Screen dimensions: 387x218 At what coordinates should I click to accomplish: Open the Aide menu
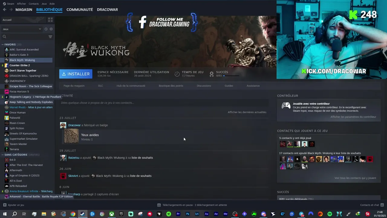click(52, 4)
